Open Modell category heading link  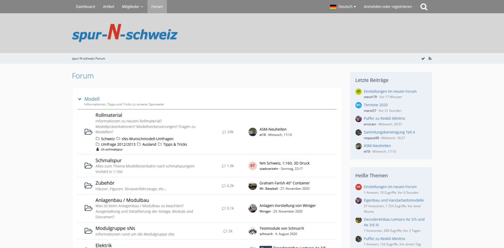[x=92, y=99]
